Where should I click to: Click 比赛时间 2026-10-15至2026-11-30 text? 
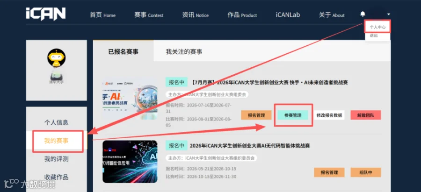point(201,177)
